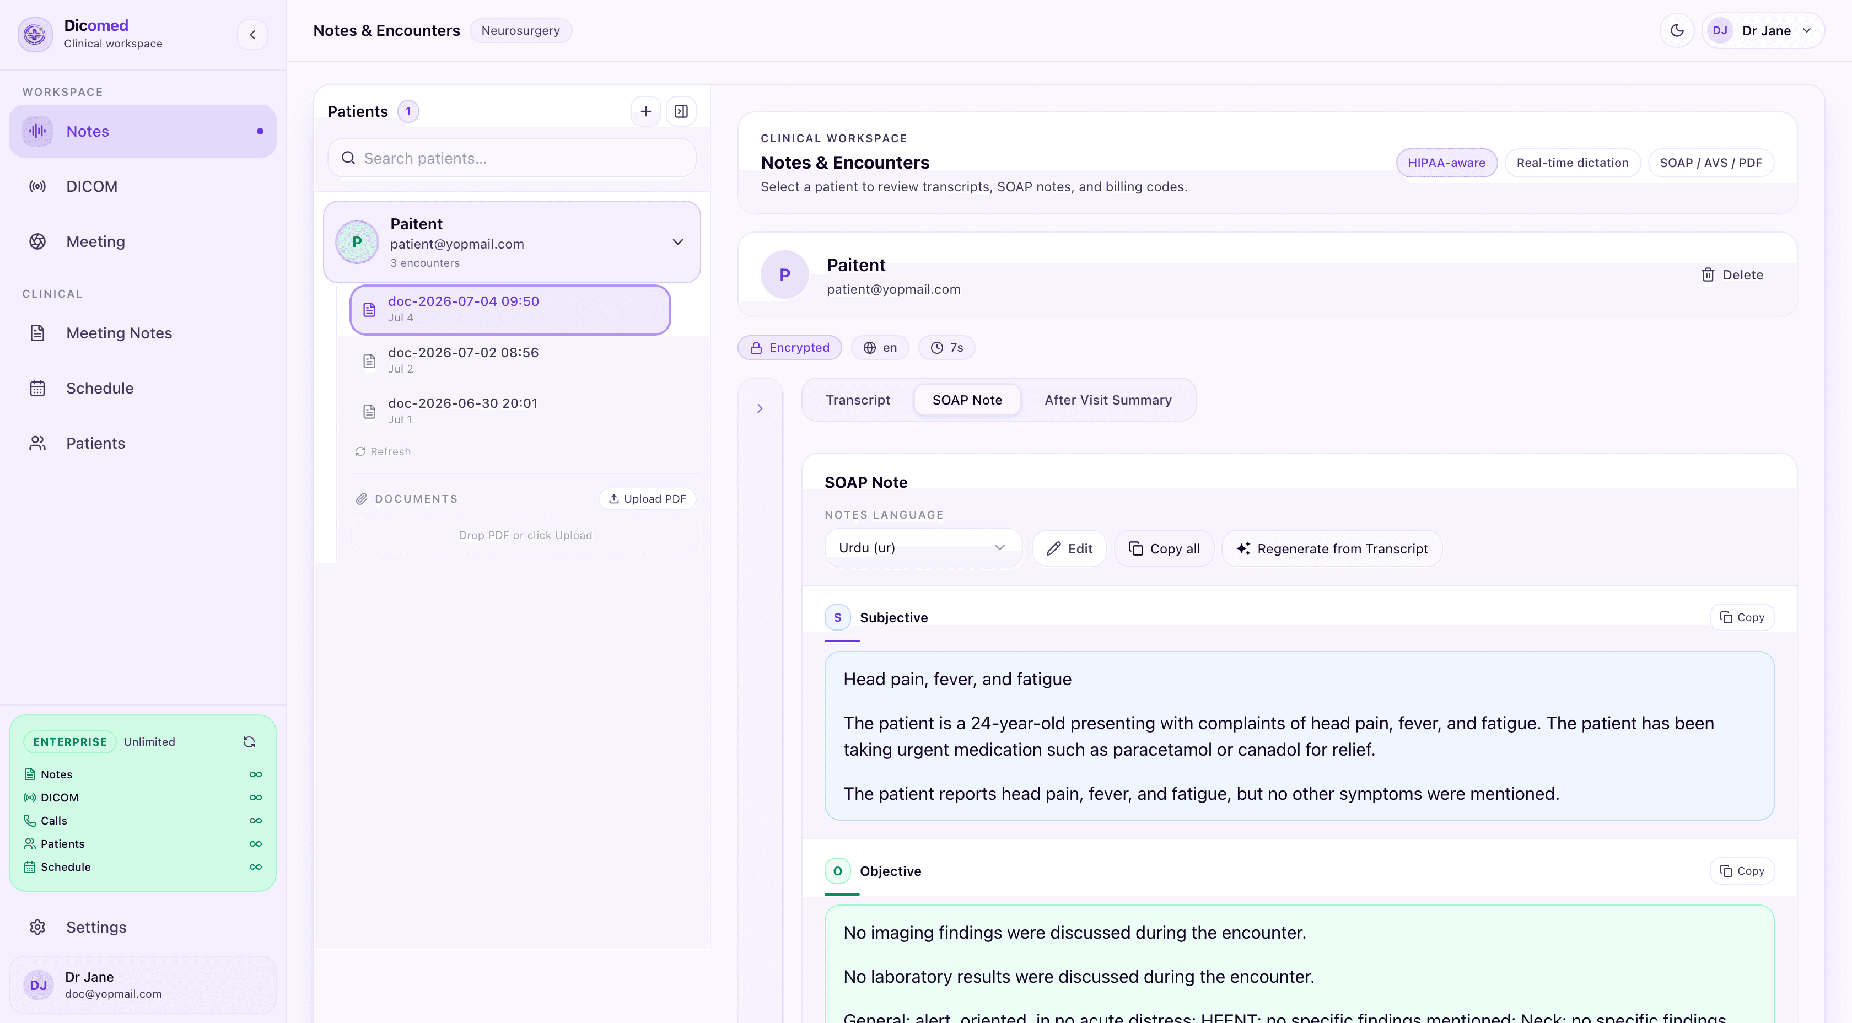Copy the Subjective section
This screenshot has height=1023, width=1852.
coord(1742,617)
